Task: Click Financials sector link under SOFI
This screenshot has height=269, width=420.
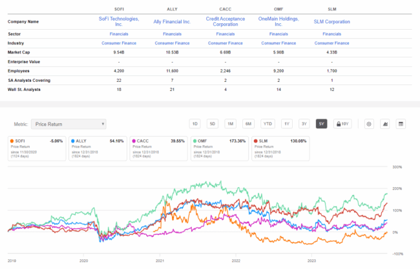Action: [x=119, y=34]
